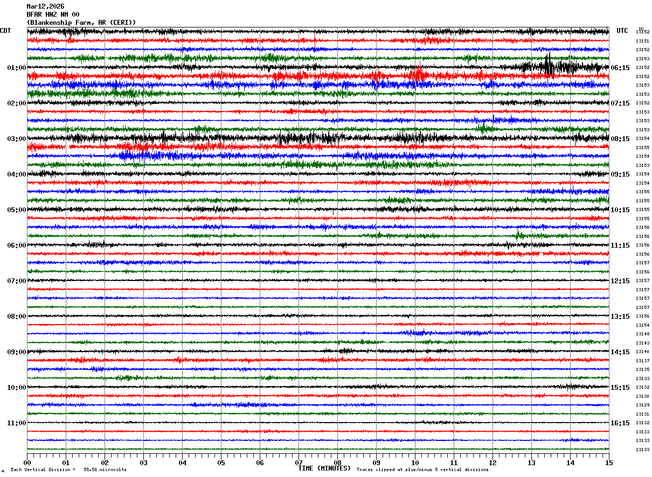Select the station code "BFAR HNZ NM 00"
Image resolution: width=652 pixels, height=477 pixels.
53,15
